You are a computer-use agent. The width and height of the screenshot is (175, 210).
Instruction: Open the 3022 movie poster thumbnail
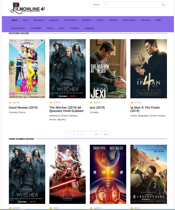click(x=108, y=174)
